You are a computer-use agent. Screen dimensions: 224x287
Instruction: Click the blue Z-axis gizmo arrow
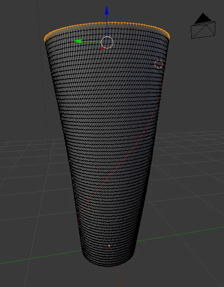coord(106,10)
